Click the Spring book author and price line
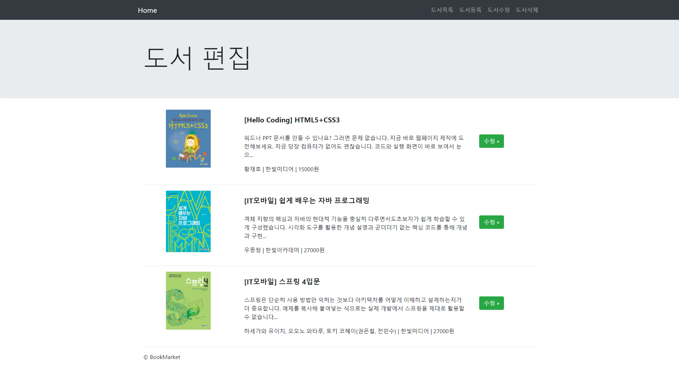Viewport: 679px width, 382px height. pos(349,331)
